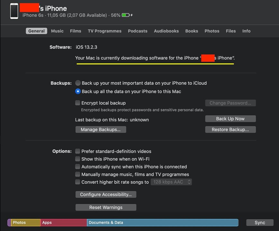Image resolution: width=279 pixels, height=231 pixels.
Task: Toggle Manually manage music, films and TV programmes
Action: [77, 174]
